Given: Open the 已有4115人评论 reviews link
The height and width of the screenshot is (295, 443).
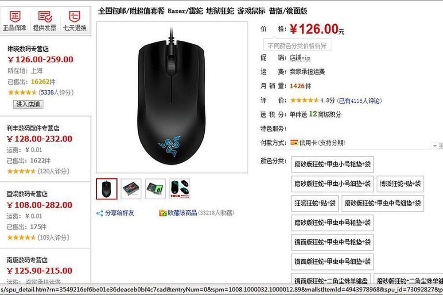Looking at the screenshot, I should coord(359,101).
